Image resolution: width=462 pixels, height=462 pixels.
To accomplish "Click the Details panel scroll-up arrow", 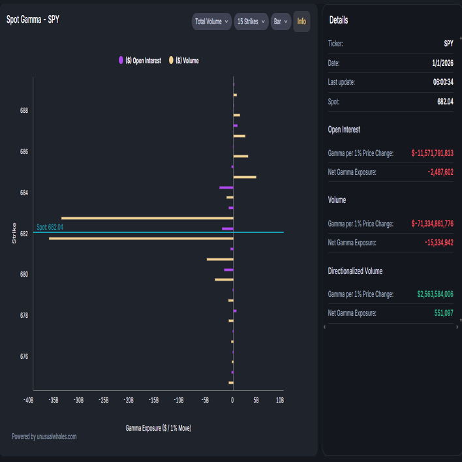I will point(460,38).
